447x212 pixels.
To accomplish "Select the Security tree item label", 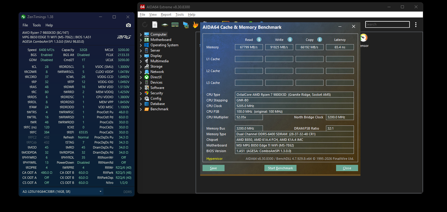I will [x=156, y=93].
